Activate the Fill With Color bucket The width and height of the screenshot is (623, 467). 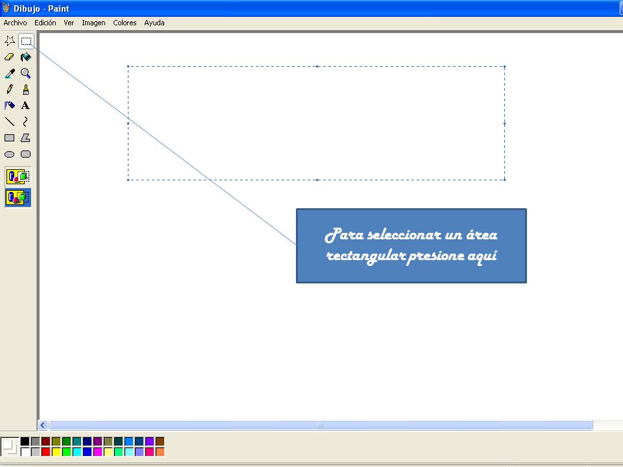[26, 57]
